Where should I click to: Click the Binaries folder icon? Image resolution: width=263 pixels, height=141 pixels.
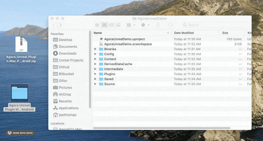(x=101, y=49)
